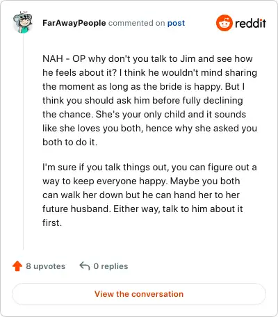Click the '8 upvotes' label
Viewport: 278px width, 317px height.
point(46,266)
